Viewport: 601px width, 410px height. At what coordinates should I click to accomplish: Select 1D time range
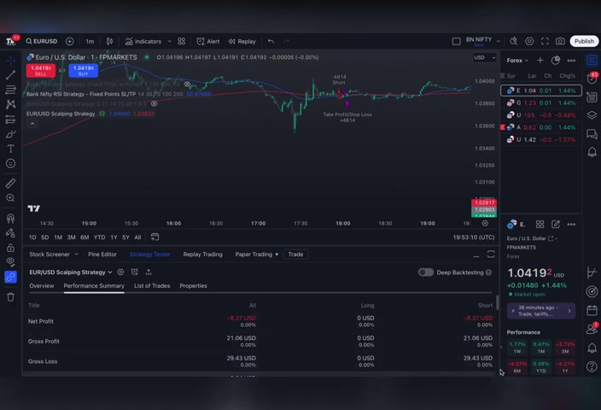tap(32, 237)
